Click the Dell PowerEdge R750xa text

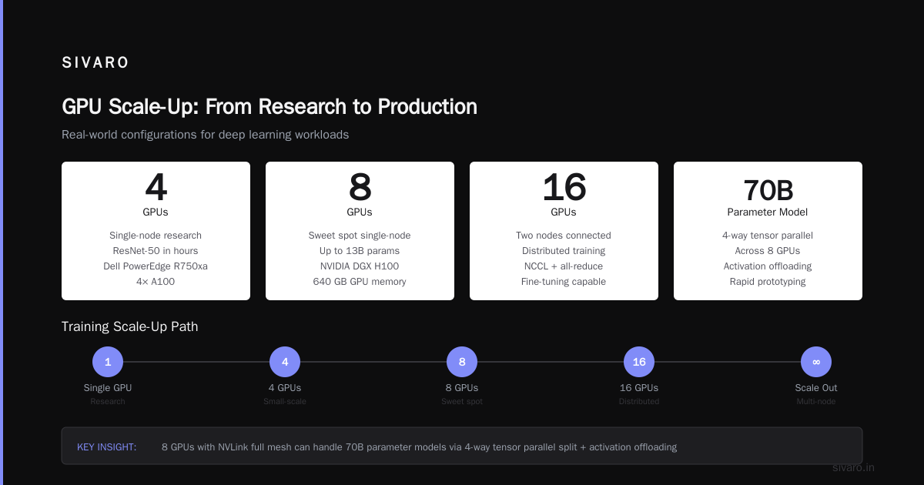[156, 266]
